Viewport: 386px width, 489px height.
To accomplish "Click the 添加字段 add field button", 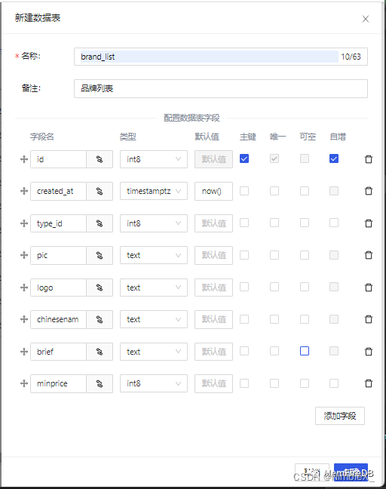I will 340,416.
